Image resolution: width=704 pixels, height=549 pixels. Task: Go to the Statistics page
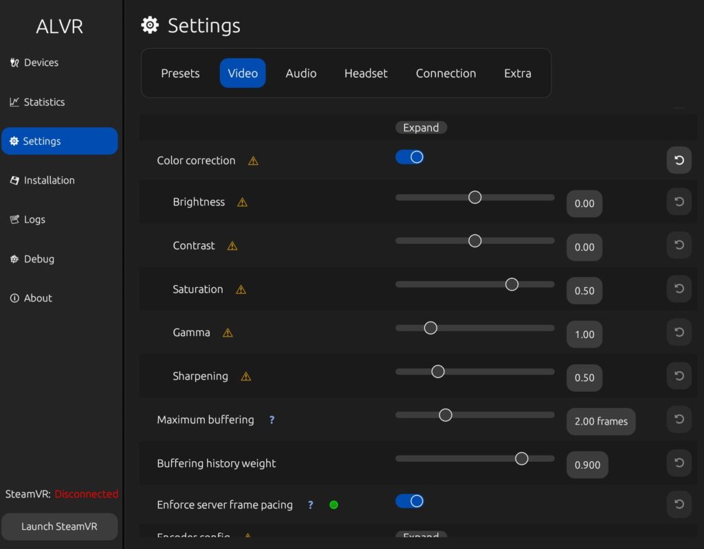pos(44,102)
